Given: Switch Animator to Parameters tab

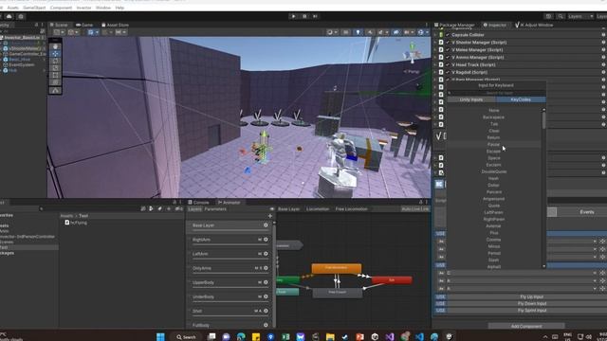Looking at the screenshot, I should 215,208.
